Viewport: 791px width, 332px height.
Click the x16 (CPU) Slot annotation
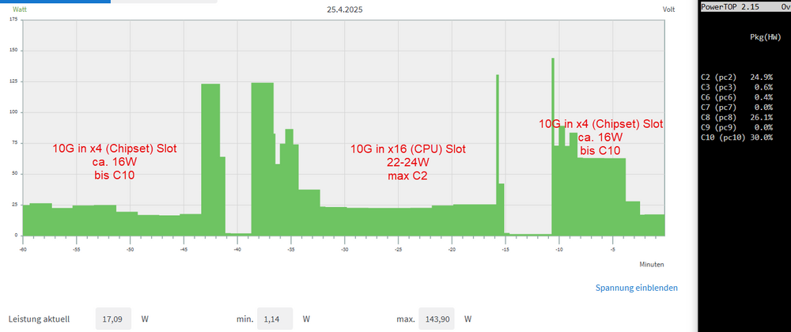pos(408,149)
